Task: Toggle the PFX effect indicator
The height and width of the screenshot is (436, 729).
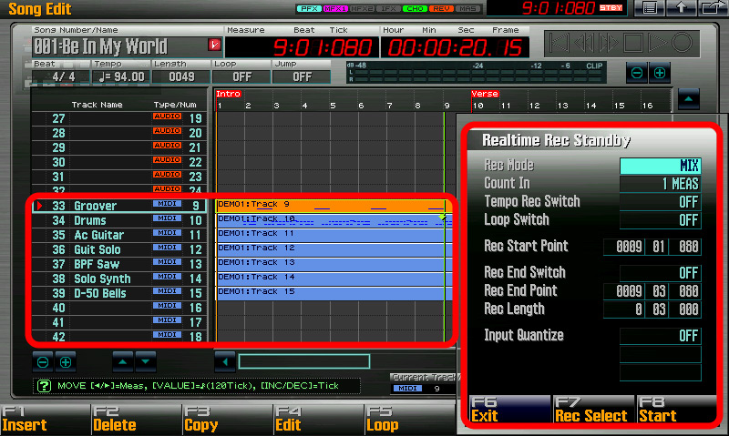Action: coord(309,8)
